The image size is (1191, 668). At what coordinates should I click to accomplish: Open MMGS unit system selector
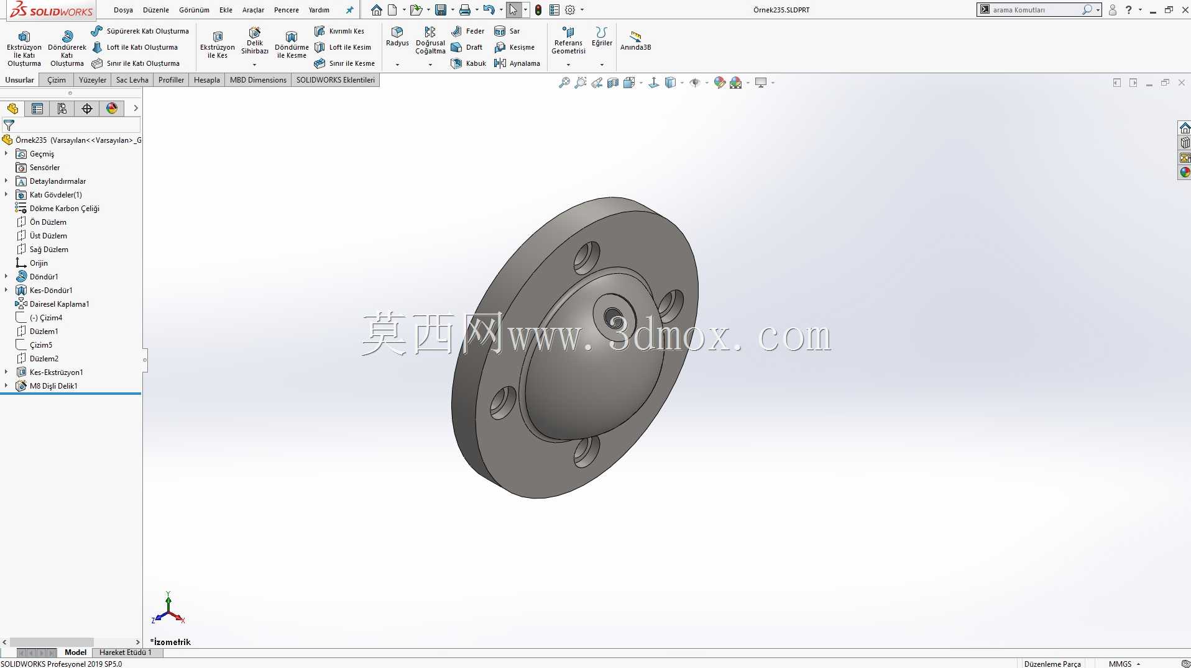coord(1124,664)
